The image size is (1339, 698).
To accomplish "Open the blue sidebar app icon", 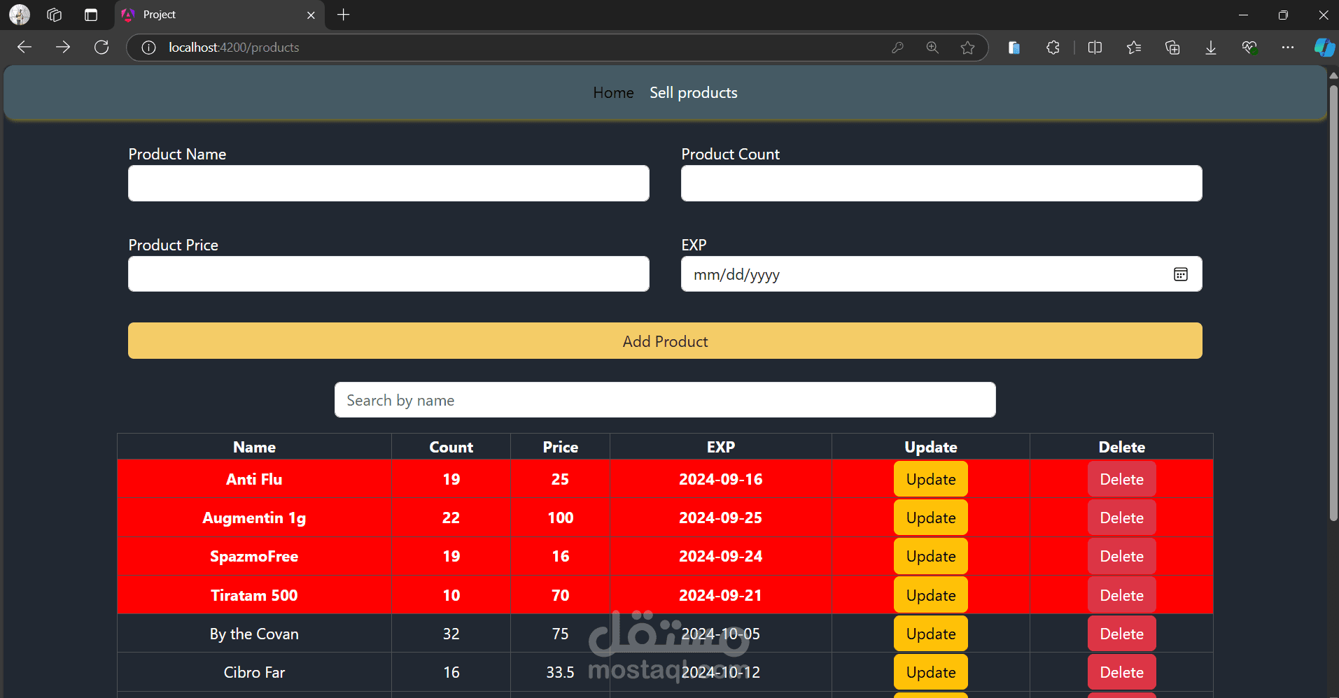I will 1014,48.
